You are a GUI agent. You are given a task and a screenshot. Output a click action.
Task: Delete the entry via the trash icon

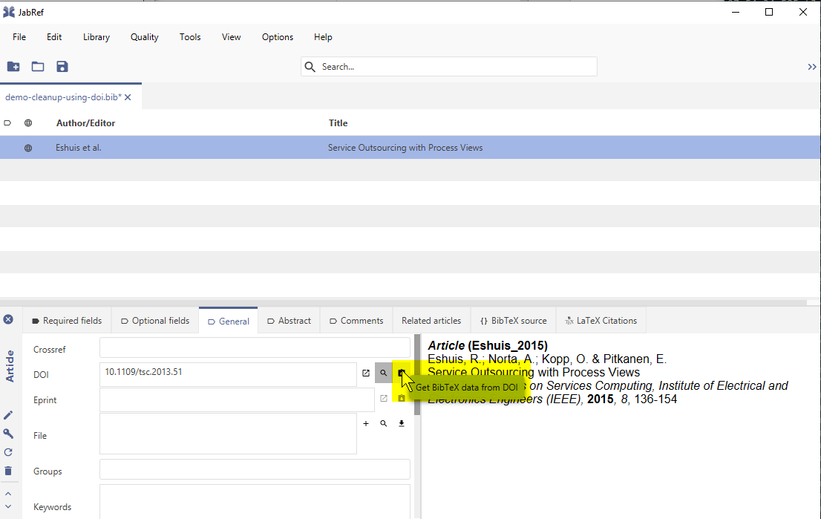(x=8, y=470)
